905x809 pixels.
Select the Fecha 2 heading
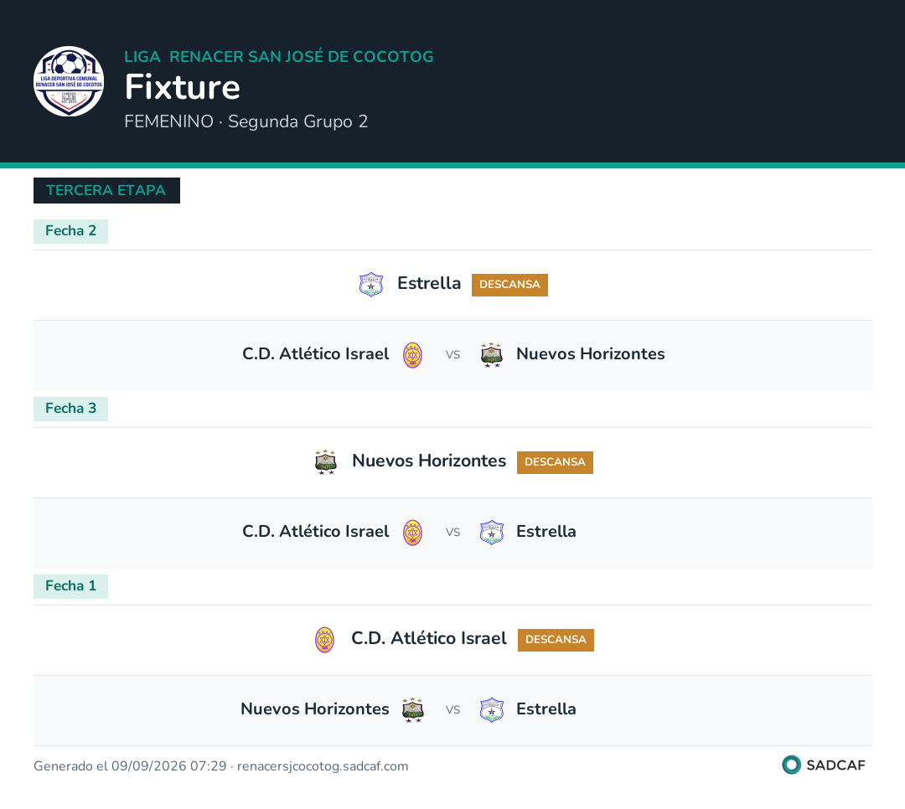pyautogui.click(x=70, y=231)
